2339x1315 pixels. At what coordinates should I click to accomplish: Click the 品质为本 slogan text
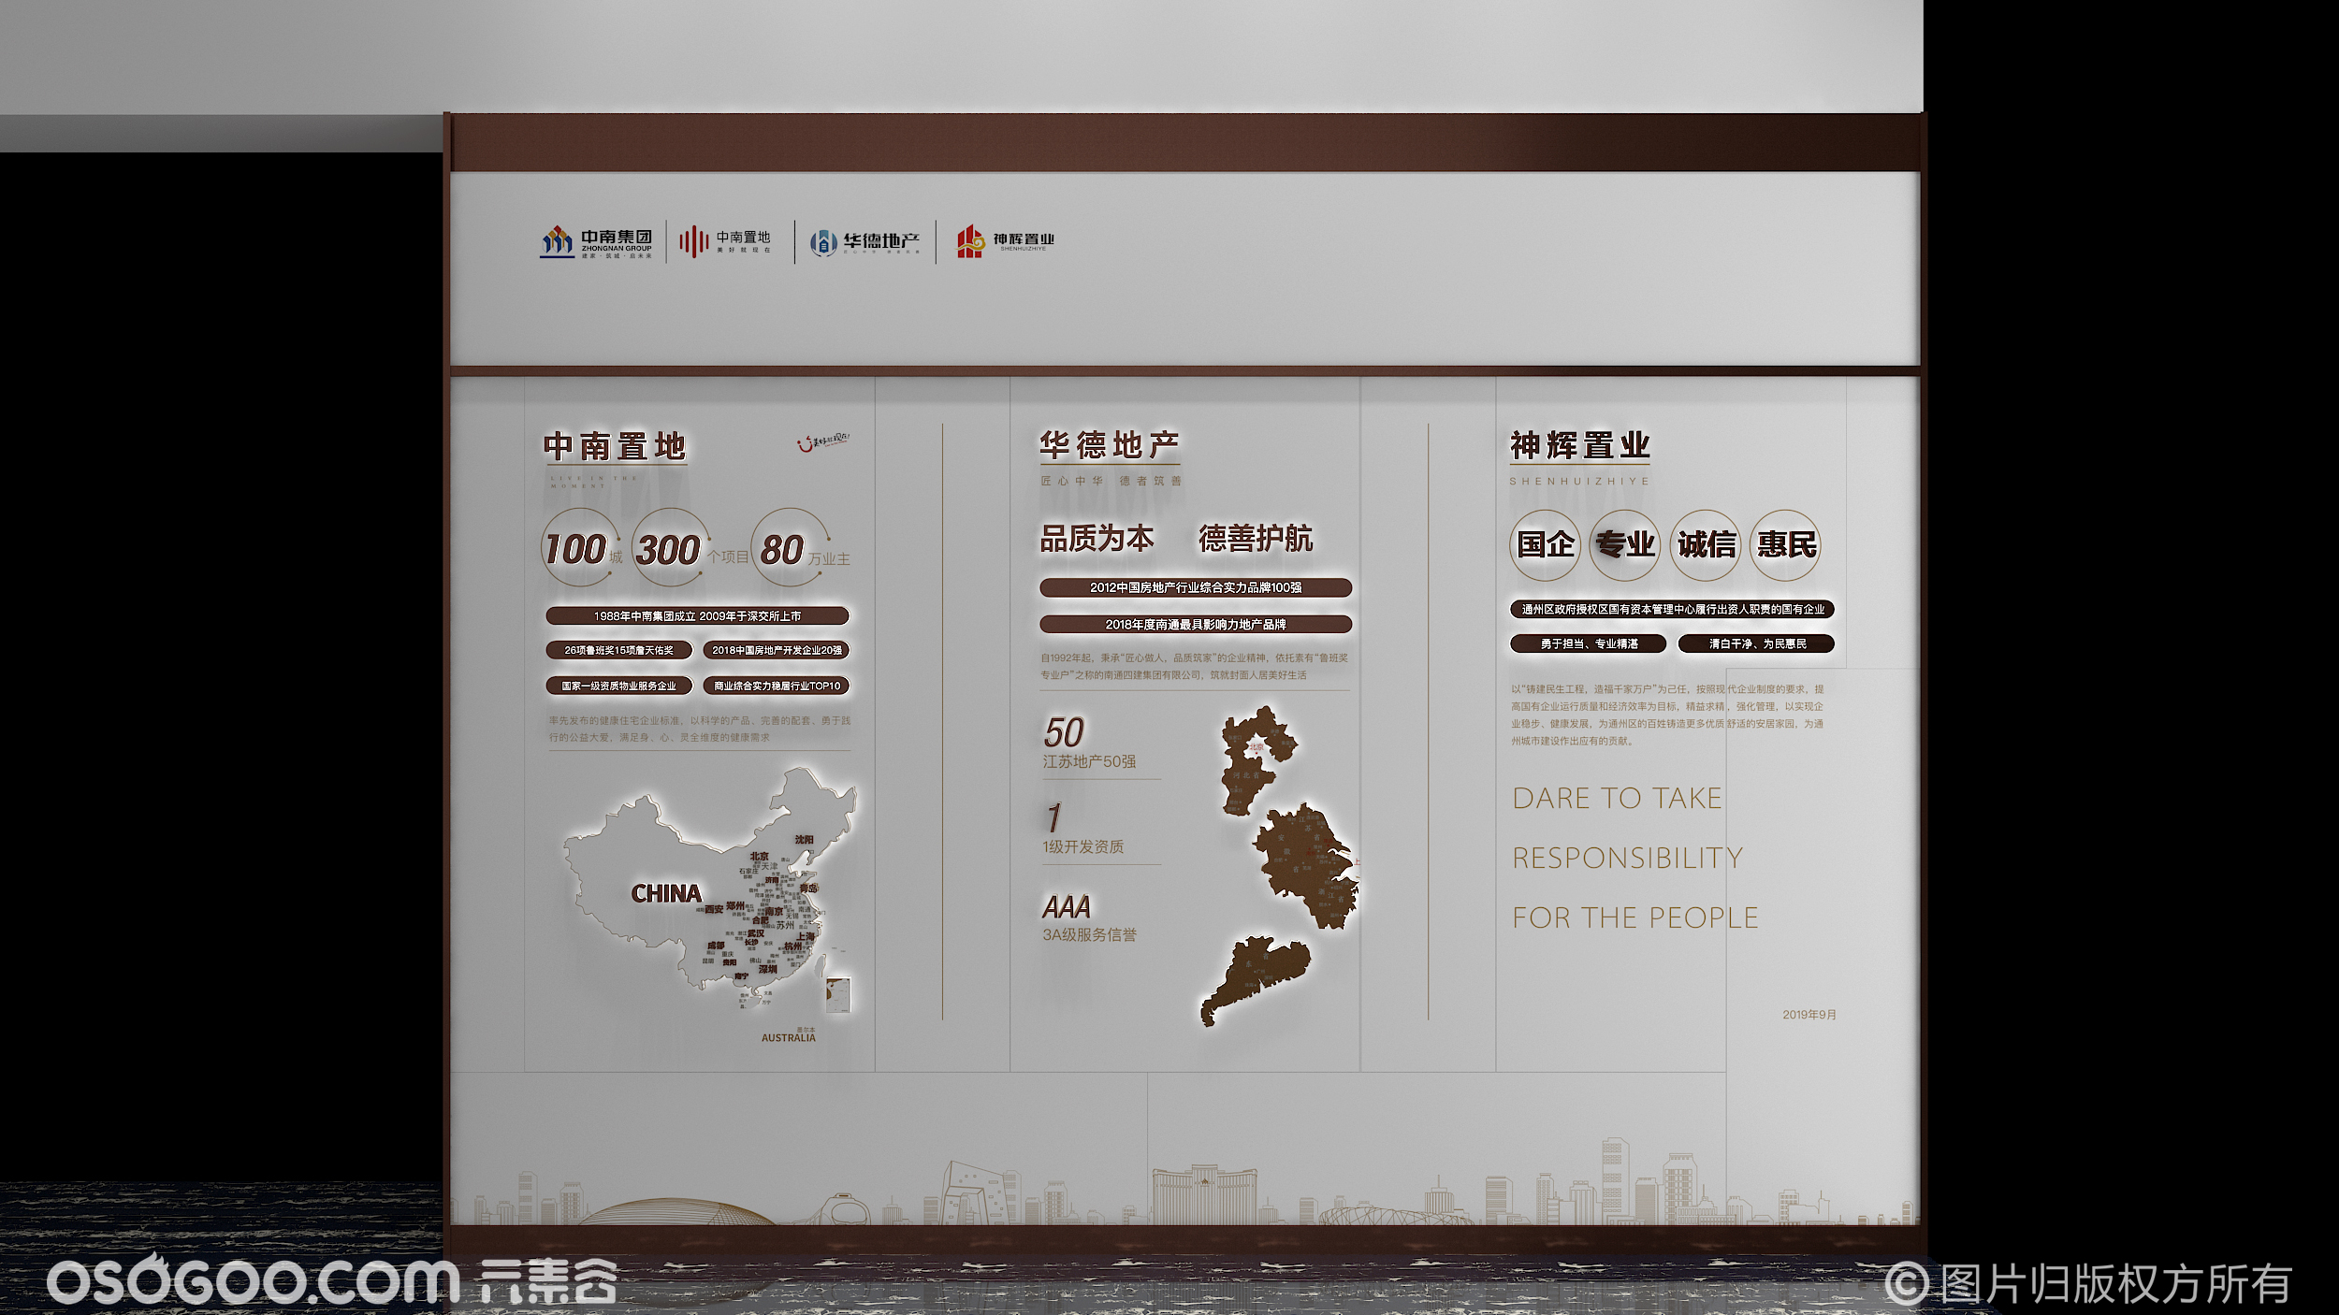[1097, 539]
